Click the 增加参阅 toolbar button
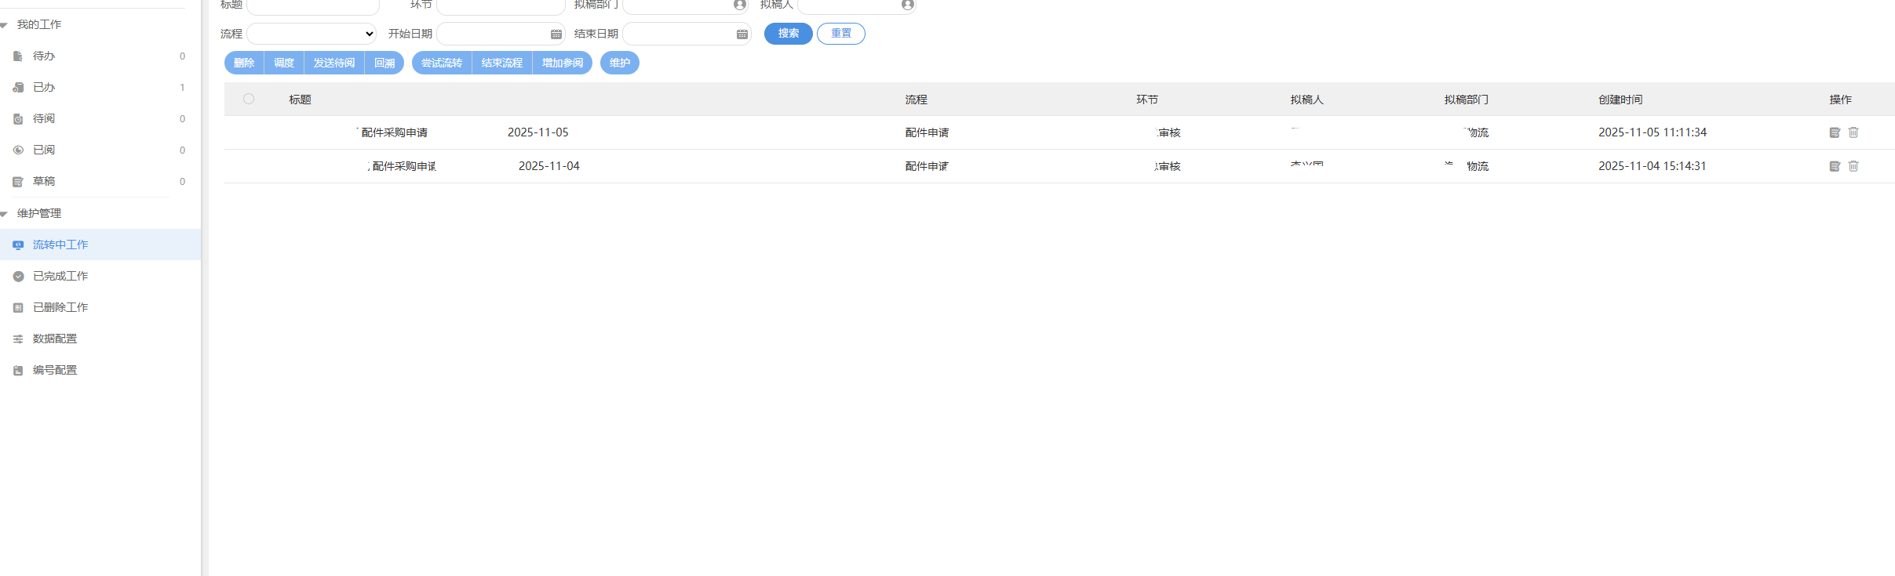This screenshot has height=576, width=1895. pos(563,63)
